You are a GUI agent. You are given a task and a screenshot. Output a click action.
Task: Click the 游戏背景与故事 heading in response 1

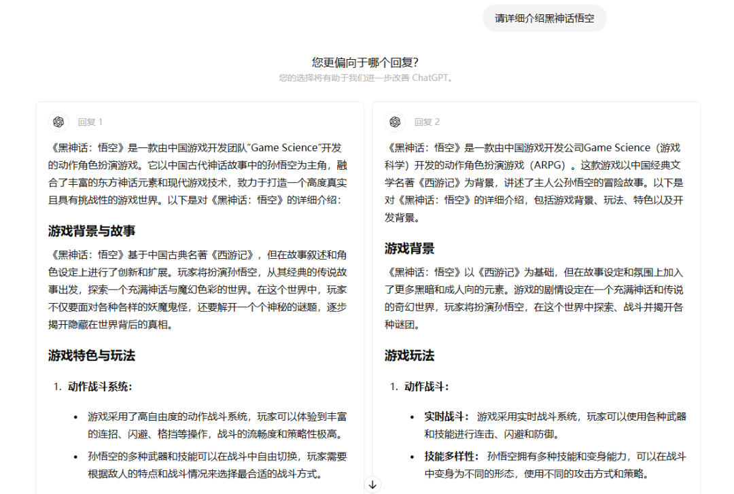click(x=92, y=230)
